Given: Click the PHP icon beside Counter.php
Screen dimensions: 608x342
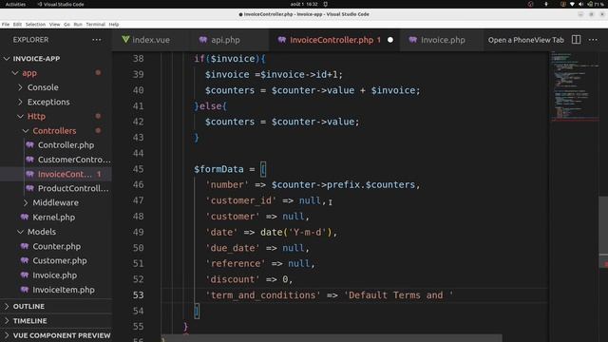Looking at the screenshot, I should coord(25,246).
